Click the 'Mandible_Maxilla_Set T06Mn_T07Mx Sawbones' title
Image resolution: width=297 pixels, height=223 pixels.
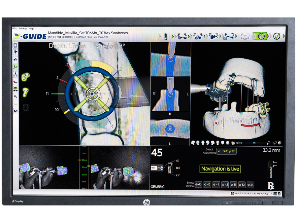pos(88,33)
